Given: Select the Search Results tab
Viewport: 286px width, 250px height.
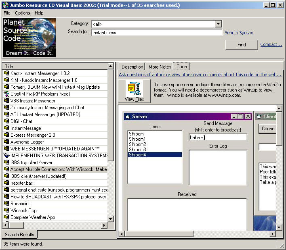Looking at the screenshot, I should [19, 235].
